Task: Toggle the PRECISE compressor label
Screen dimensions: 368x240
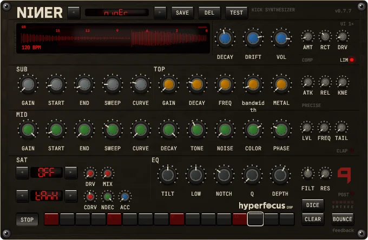Action: (311, 105)
